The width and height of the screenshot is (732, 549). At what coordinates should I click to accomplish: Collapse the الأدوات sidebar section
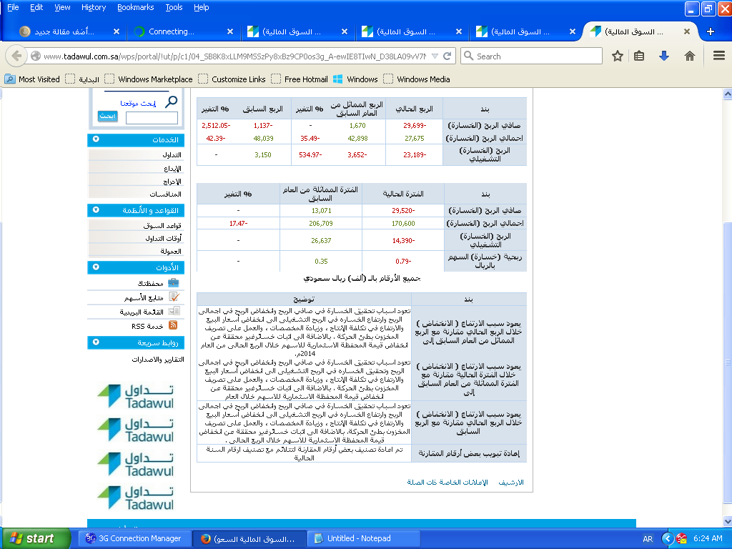[x=96, y=267]
